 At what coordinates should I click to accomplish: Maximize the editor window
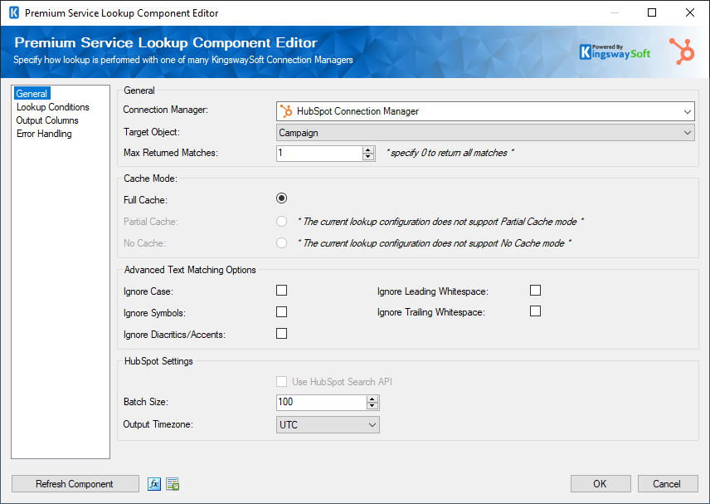[x=652, y=12]
